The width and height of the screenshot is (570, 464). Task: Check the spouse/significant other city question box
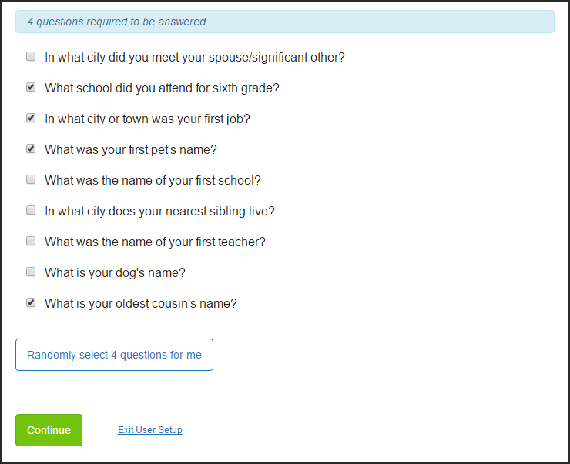point(31,56)
